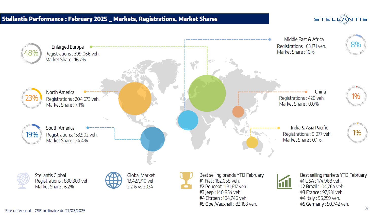The image size is (385, 215).
Task: Click the slide title banner
Action: [135, 19]
